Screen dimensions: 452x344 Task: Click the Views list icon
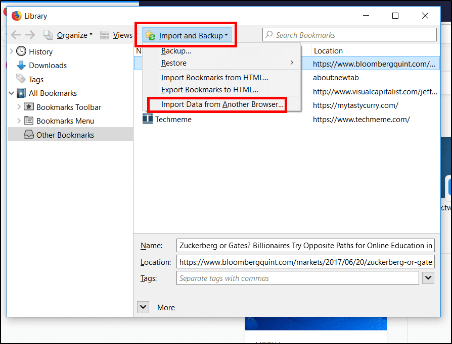(x=105, y=35)
